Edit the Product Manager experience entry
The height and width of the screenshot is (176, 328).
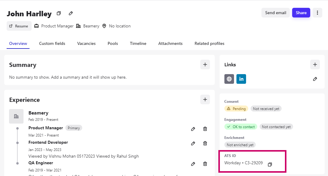pos(193,129)
